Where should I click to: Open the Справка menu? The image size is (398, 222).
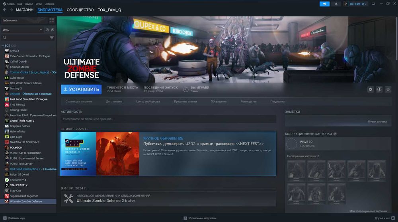click(49, 4)
